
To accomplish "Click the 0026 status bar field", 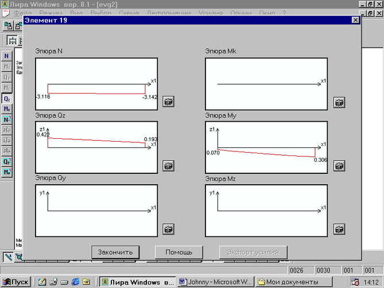I will (x=301, y=270).
